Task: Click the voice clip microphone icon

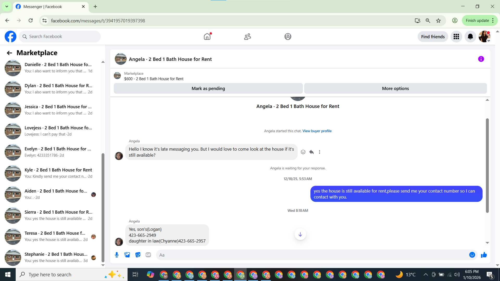Action: [117, 255]
